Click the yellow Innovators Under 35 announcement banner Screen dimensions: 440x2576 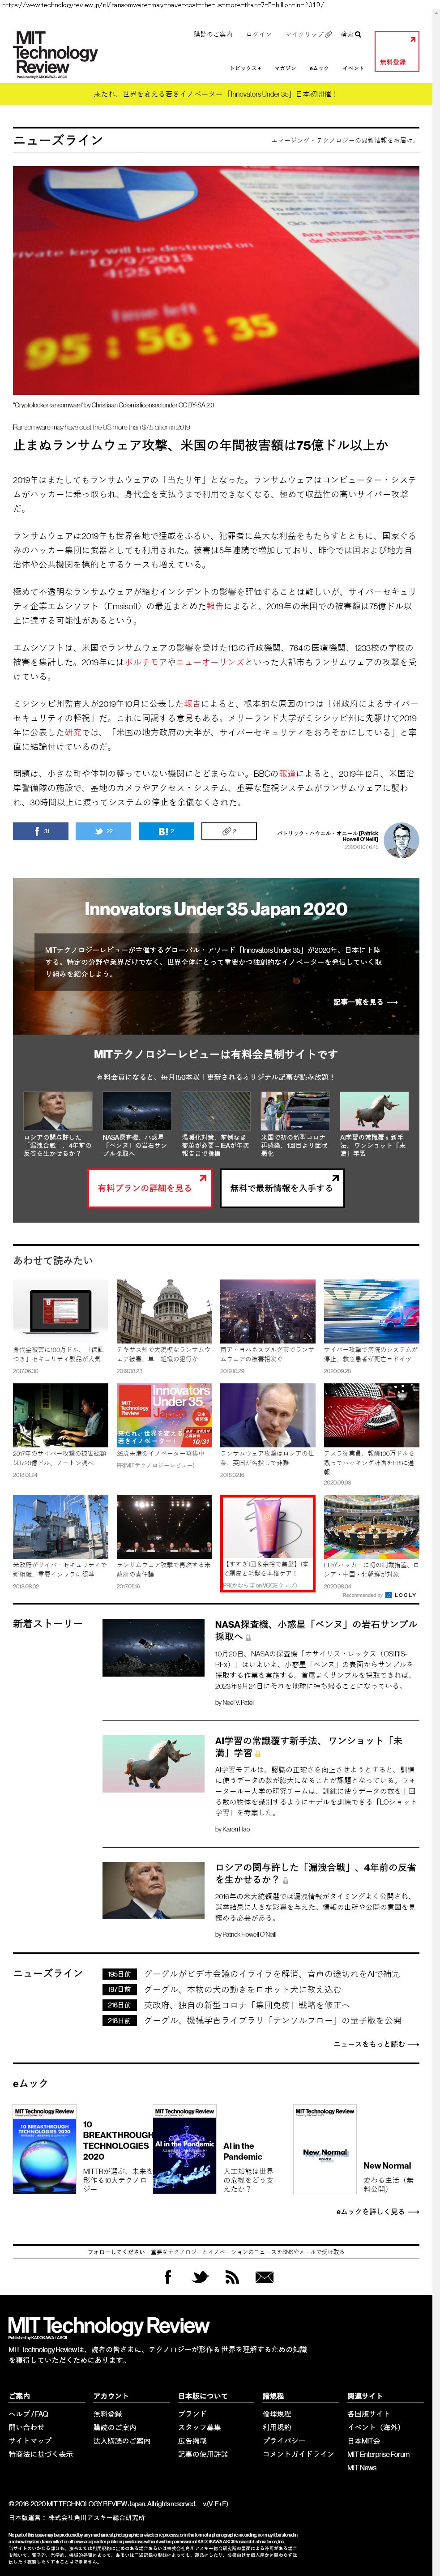pyautogui.click(x=216, y=94)
